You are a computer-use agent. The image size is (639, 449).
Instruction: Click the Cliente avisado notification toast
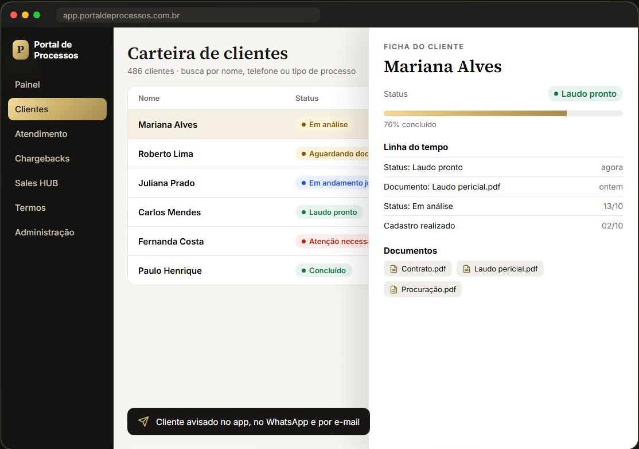(x=248, y=422)
